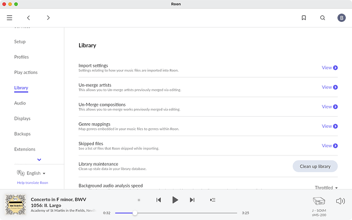
Task: Seek on the track progress bar
Action: (x=176, y=213)
